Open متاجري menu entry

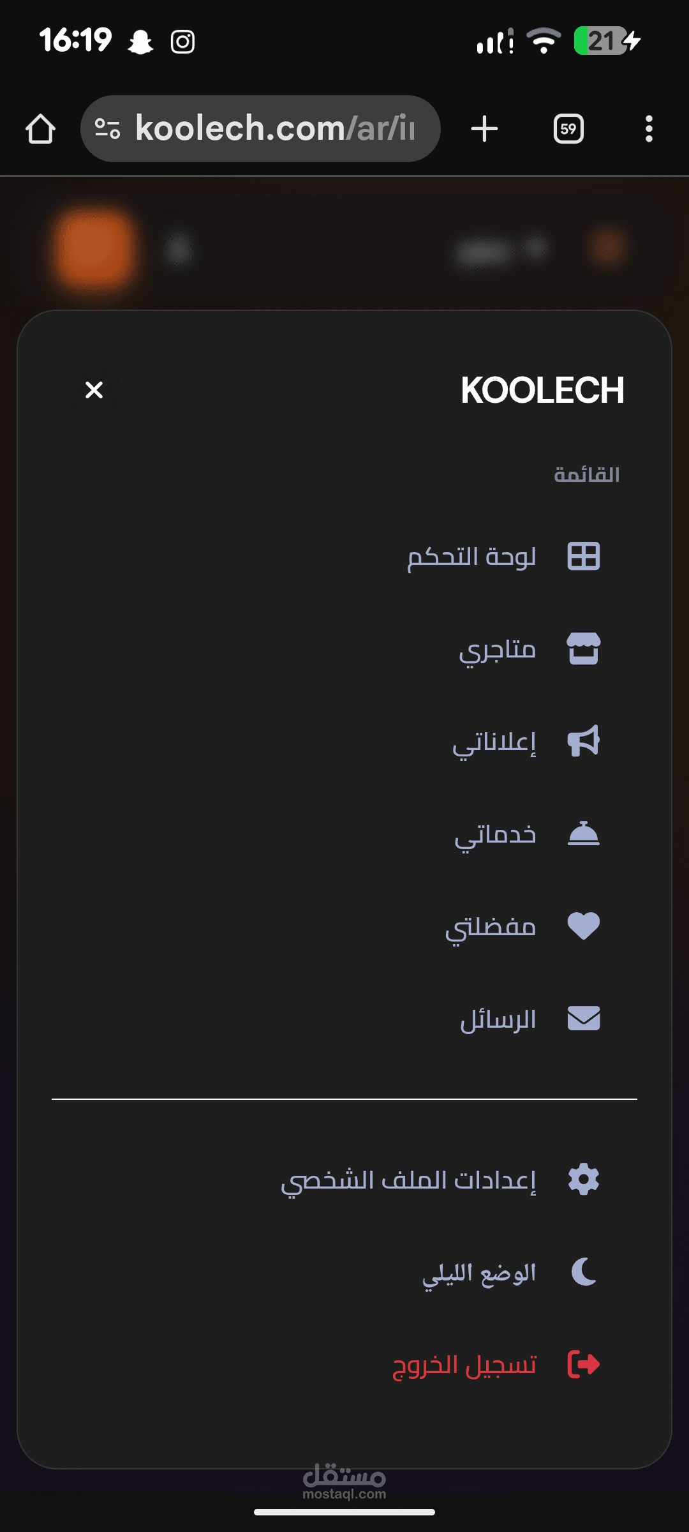[497, 650]
